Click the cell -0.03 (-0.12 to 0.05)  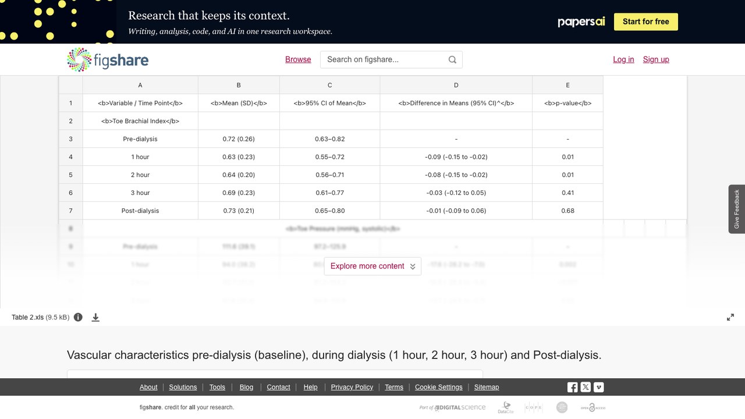click(456, 193)
